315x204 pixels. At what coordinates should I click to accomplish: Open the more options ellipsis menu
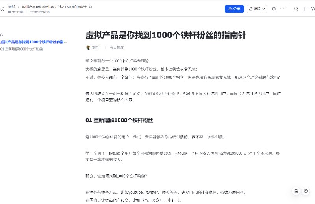[x=282, y=9]
